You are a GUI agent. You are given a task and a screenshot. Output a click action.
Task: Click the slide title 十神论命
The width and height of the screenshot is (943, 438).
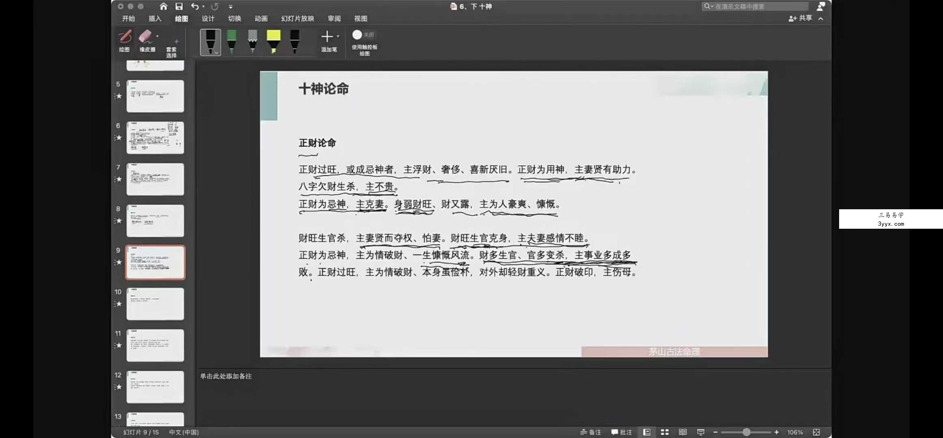coord(324,89)
